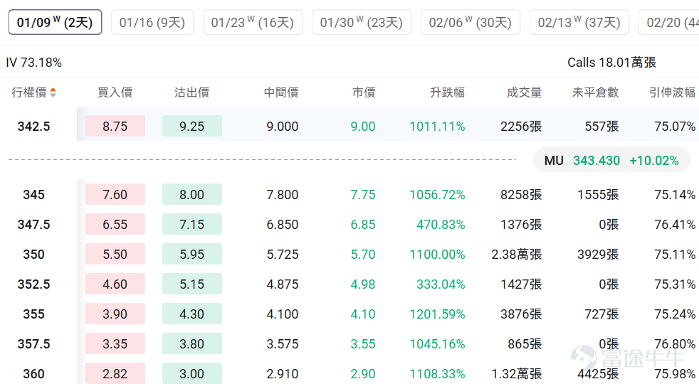Click ask price 7.15 for strike 347.5

coord(191,224)
